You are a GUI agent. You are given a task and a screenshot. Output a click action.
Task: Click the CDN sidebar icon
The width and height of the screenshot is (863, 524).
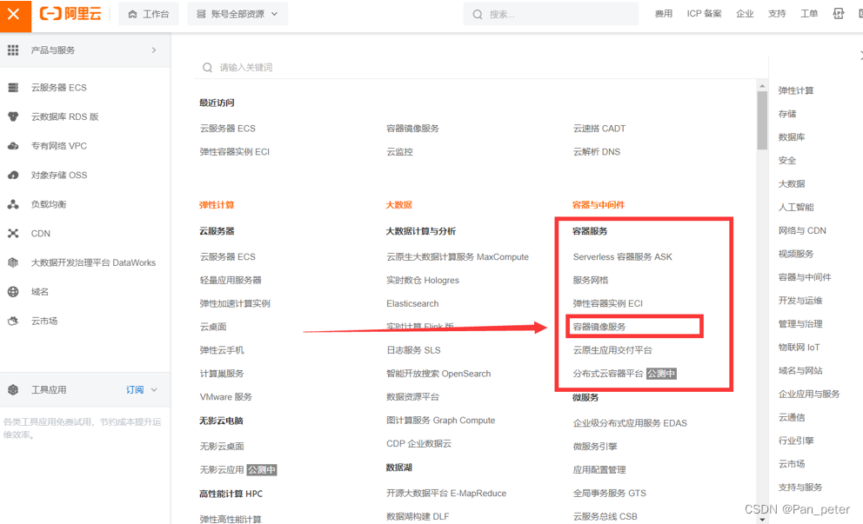[x=13, y=233]
